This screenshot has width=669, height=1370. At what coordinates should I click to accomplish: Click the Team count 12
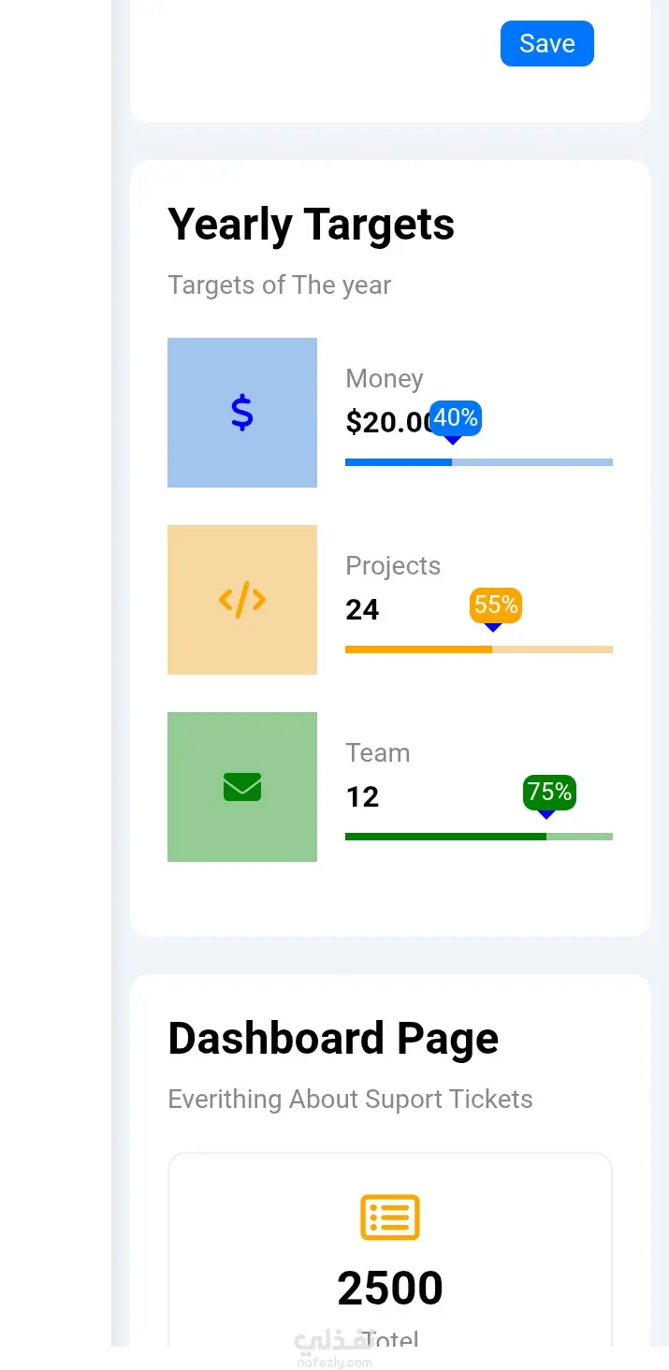(x=362, y=797)
